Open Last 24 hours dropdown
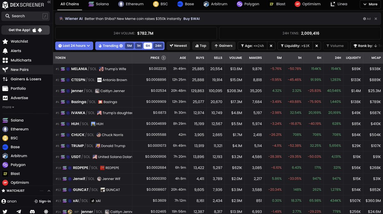The width and height of the screenshot is (383, 214). coord(74,46)
